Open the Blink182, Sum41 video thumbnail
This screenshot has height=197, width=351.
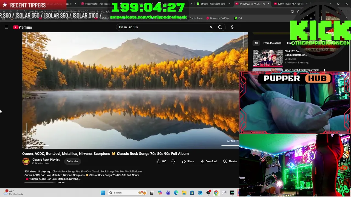pos(268,58)
